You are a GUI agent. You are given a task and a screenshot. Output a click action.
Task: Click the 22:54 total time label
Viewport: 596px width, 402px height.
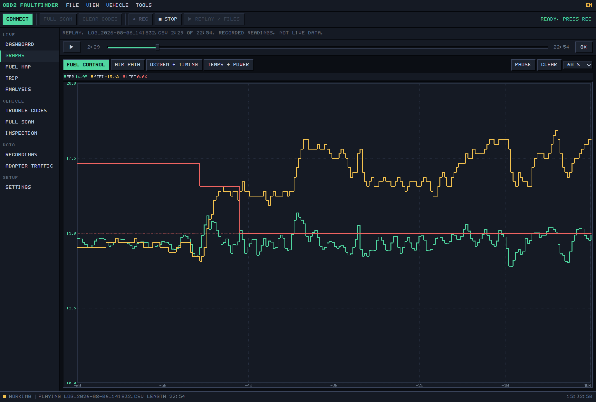tap(561, 47)
